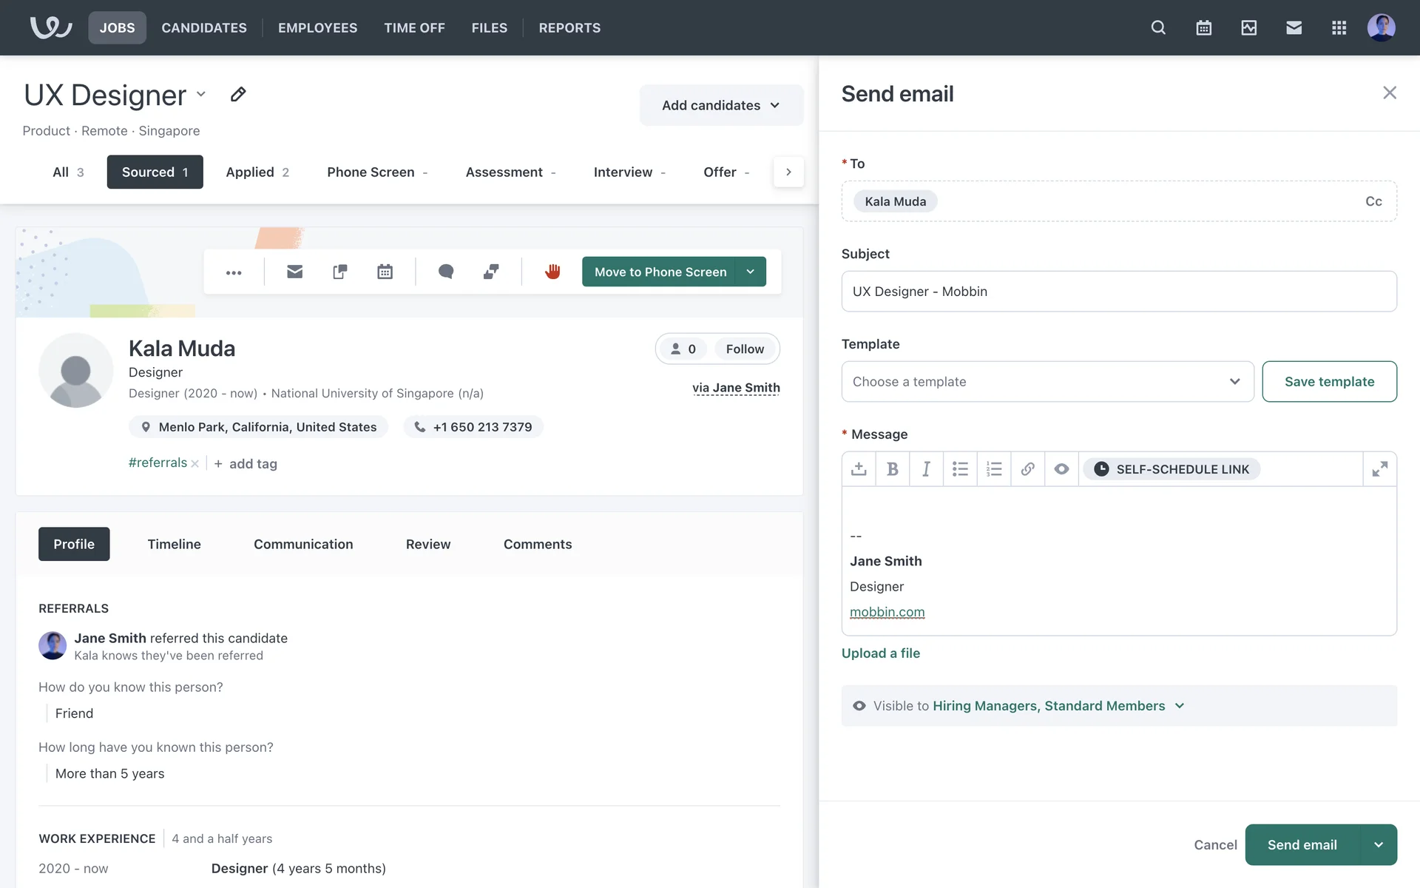
Task: Expand the Visible to Hiring Managers dropdown
Action: [1180, 706]
